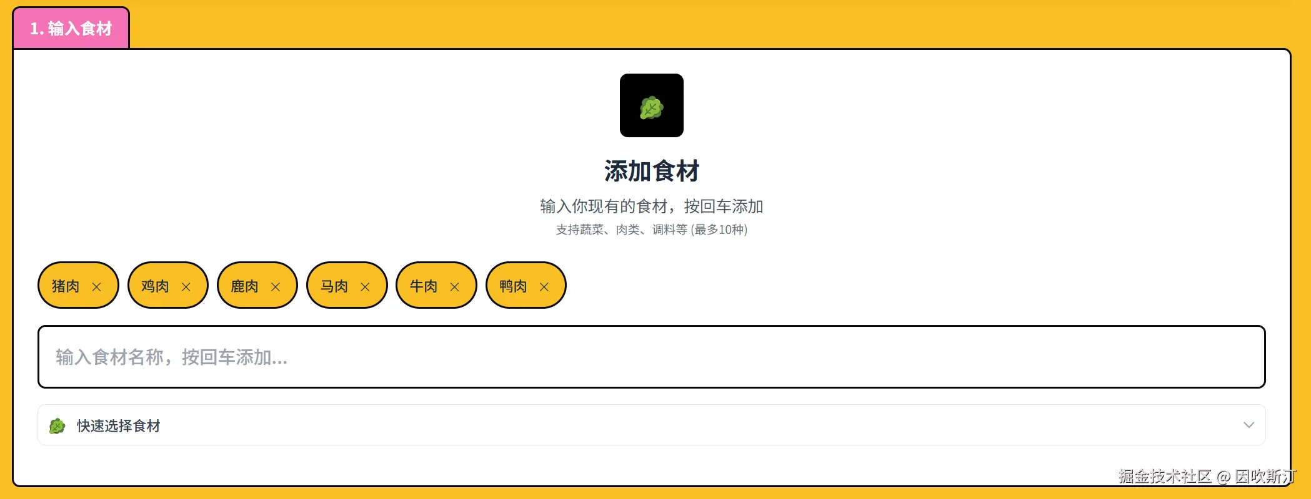Viewport: 1311px width, 499px height.
Task: Switch to the 1. 输入食材 tab
Action: pos(71,29)
